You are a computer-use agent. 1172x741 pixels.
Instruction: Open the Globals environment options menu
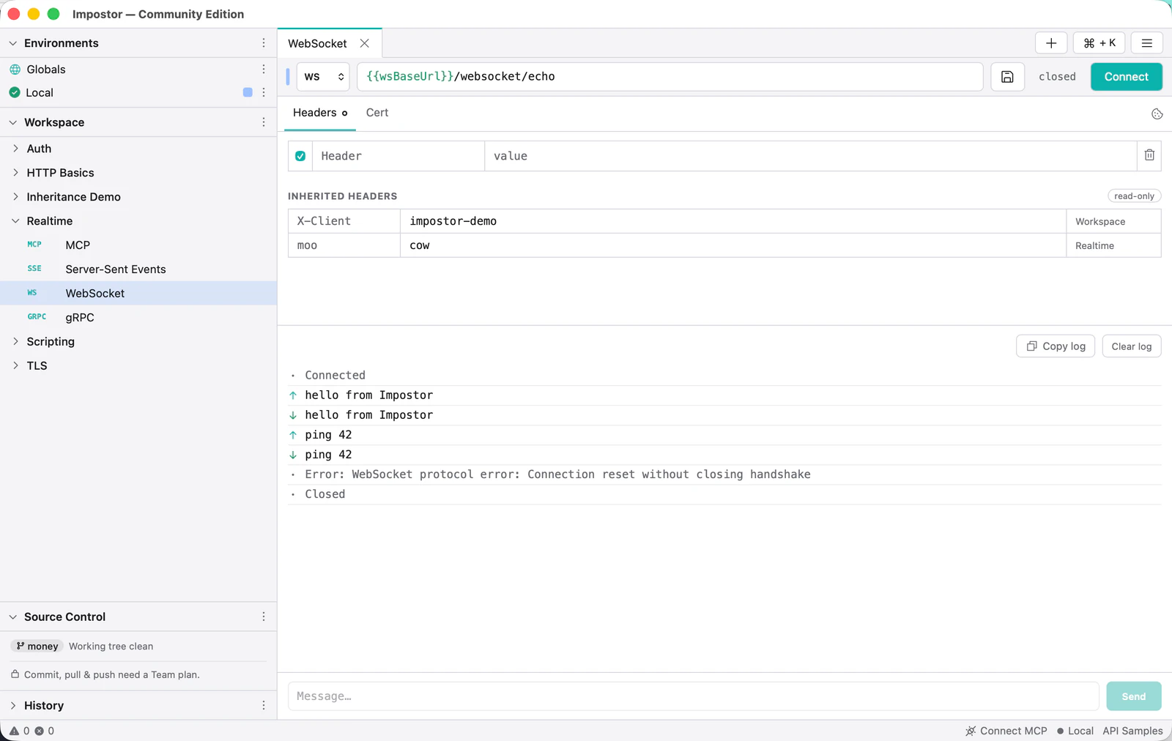tap(264, 69)
